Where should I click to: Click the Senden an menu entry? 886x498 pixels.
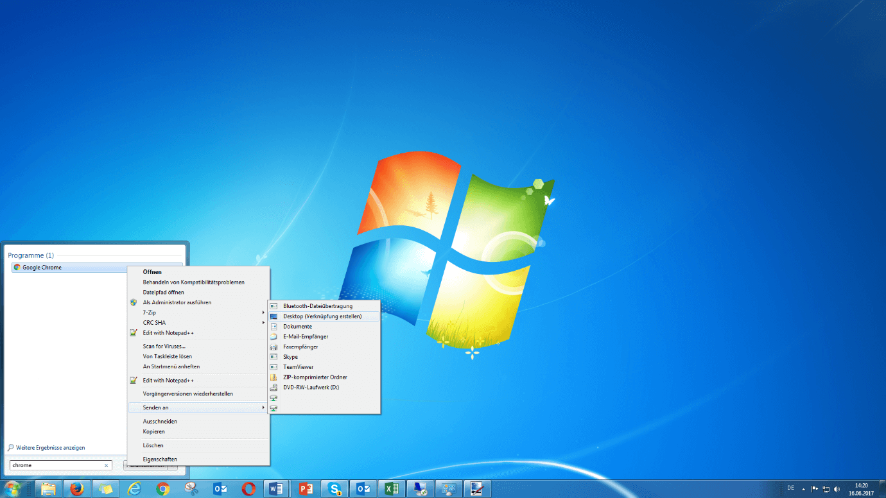point(198,408)
